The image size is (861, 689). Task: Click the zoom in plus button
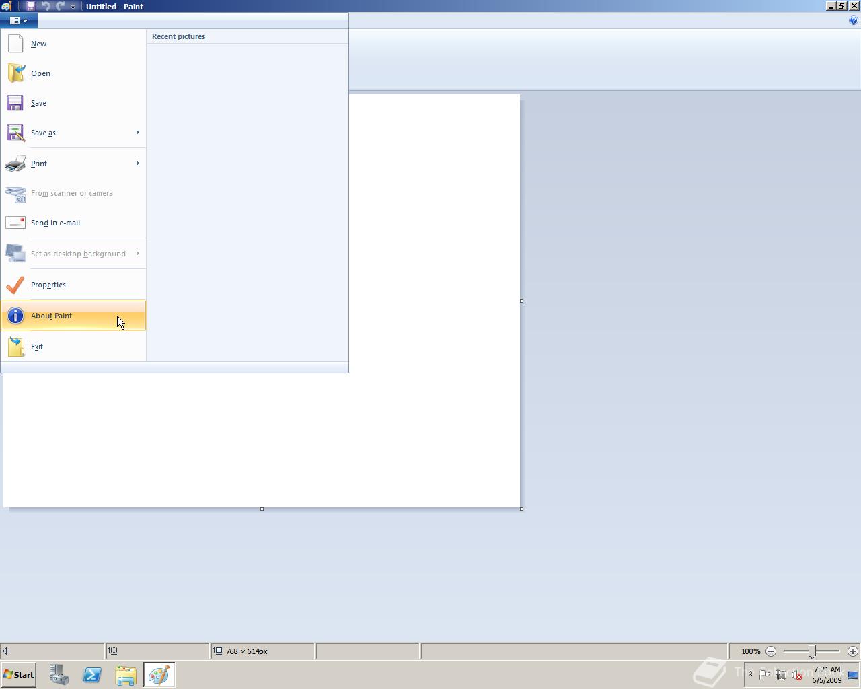click(853, 651)
